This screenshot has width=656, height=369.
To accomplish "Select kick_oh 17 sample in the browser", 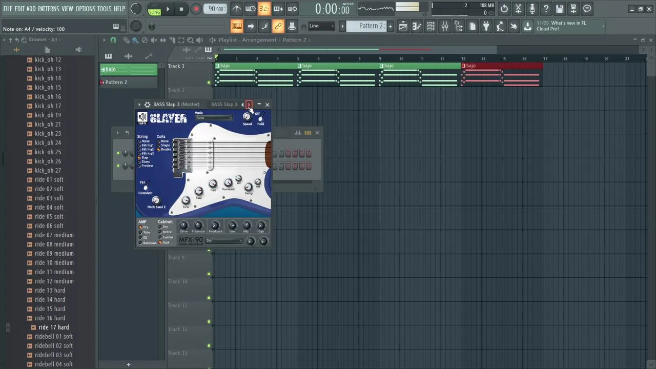I will (48, 106).
